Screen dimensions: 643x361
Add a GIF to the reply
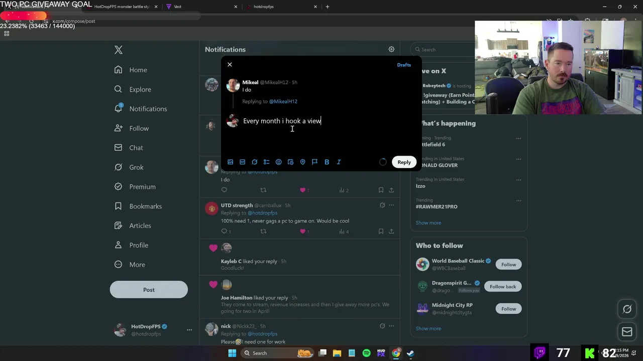click(242, 162)
